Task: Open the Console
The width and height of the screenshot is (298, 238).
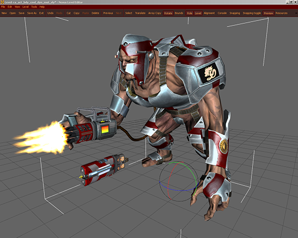Action: click(x=222, y=13)
